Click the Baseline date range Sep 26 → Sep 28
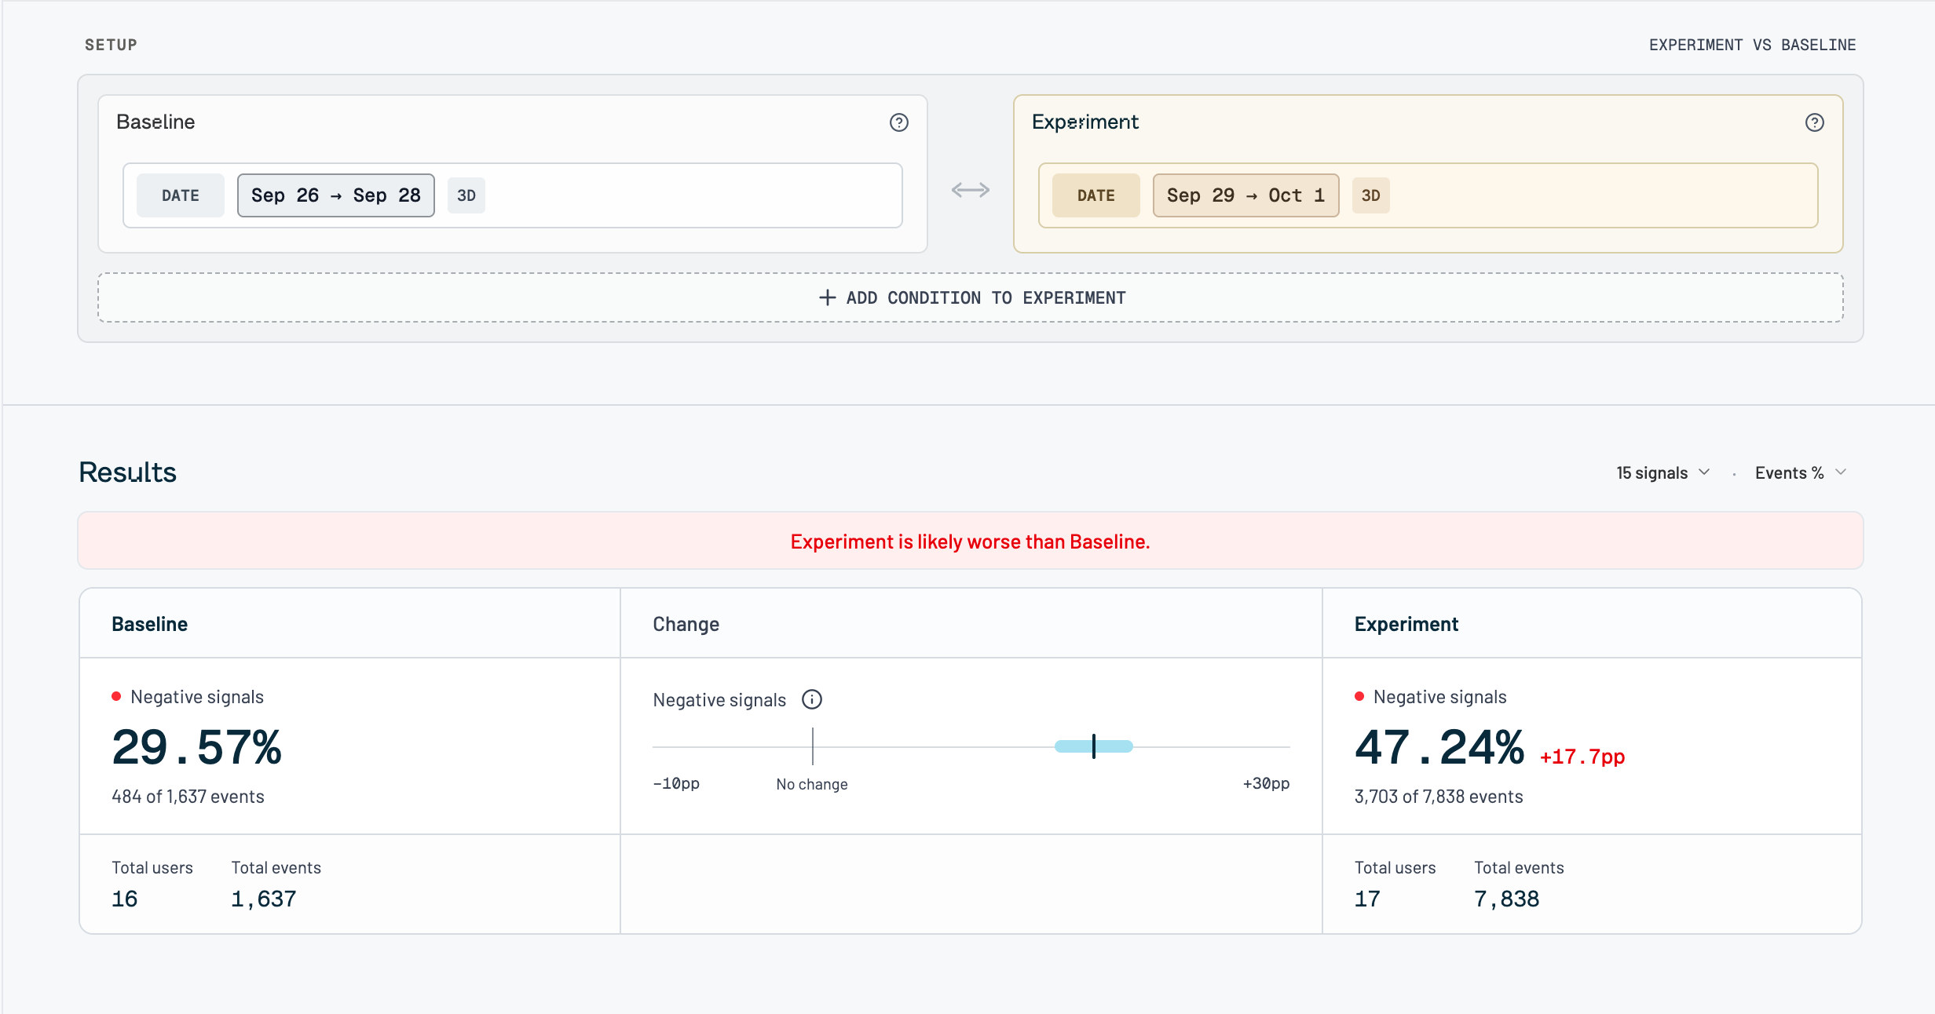 (336, 195)
